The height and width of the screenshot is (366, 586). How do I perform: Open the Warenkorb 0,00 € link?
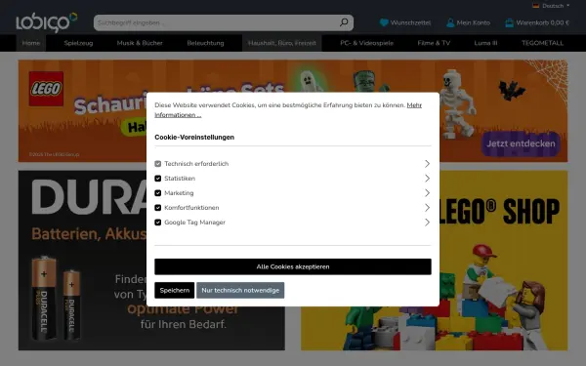click(x=537, y=22)
